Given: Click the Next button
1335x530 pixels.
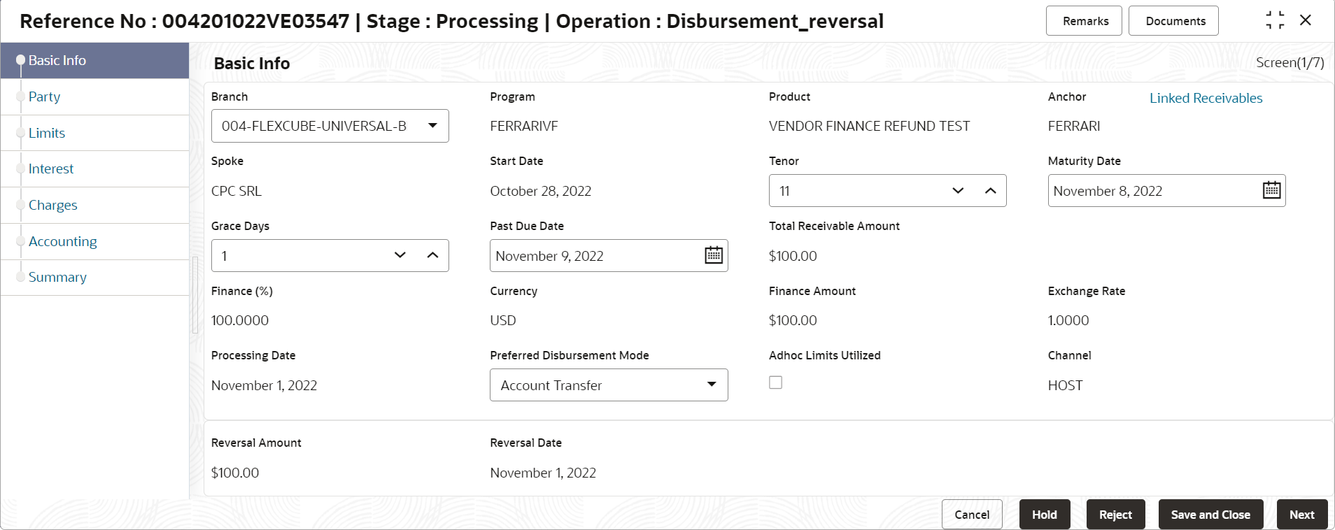Looking at the screenshot, I should tap(1301, 515).
